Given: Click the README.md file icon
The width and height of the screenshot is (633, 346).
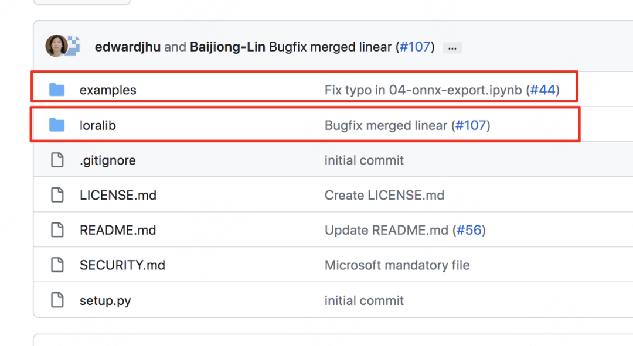Looking at the screenshot, I should [x=57, y=230].
